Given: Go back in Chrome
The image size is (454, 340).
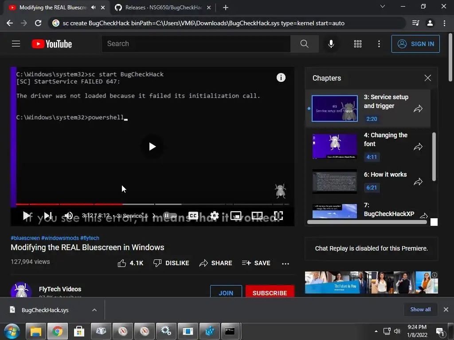Looking at the screenshot, I should pos(10,23).
